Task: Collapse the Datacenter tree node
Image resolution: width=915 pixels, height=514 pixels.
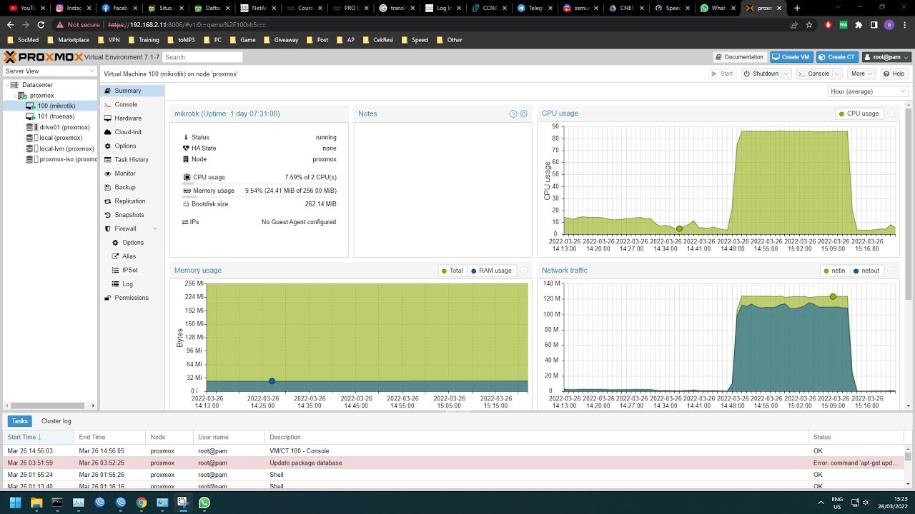Action: [6, 85]
